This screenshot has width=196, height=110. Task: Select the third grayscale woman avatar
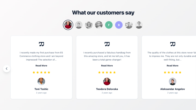click(89, 25)
